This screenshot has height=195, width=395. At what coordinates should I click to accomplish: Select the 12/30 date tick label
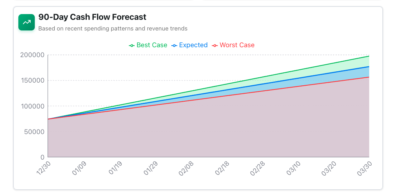44,168
